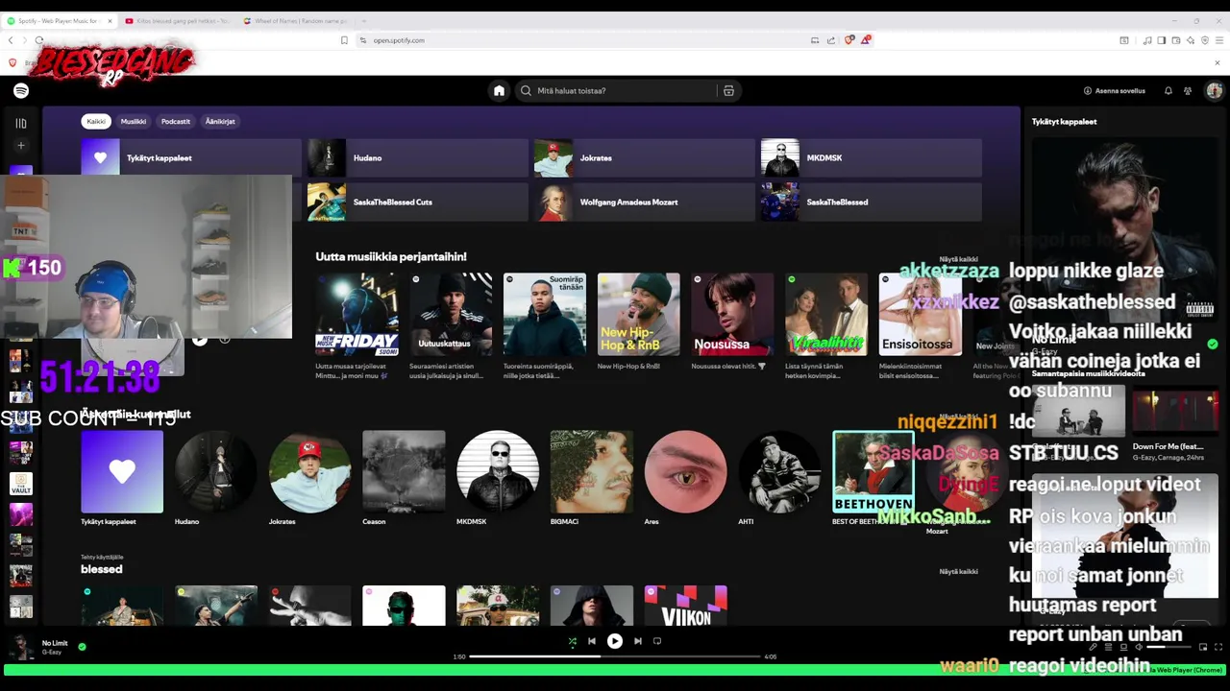1230x691 pixels.
Task: Open the MKDMSK shortcut tile
Action: click(x=871, y=157)
